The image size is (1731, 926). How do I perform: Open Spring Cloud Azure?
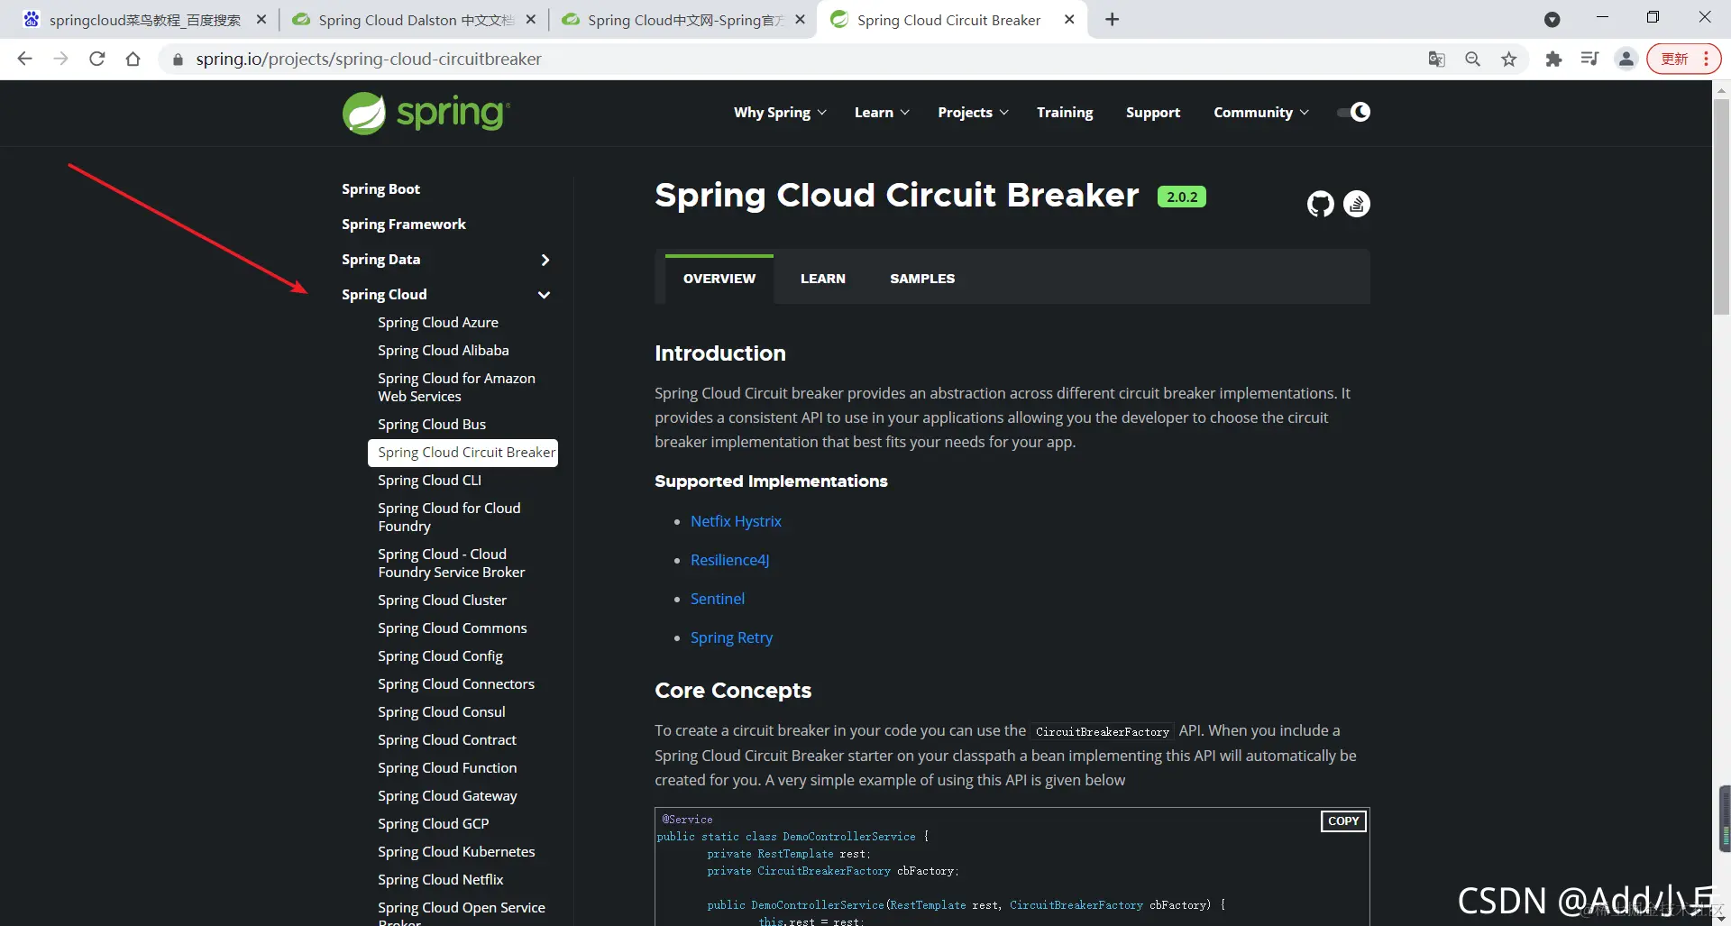coord(438,323)
